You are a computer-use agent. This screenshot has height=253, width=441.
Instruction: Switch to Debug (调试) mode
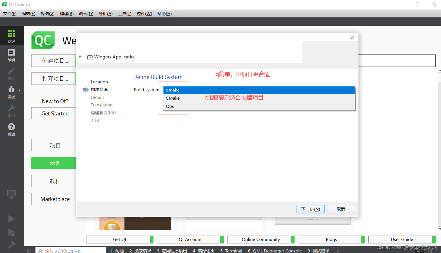coord(11,92)
